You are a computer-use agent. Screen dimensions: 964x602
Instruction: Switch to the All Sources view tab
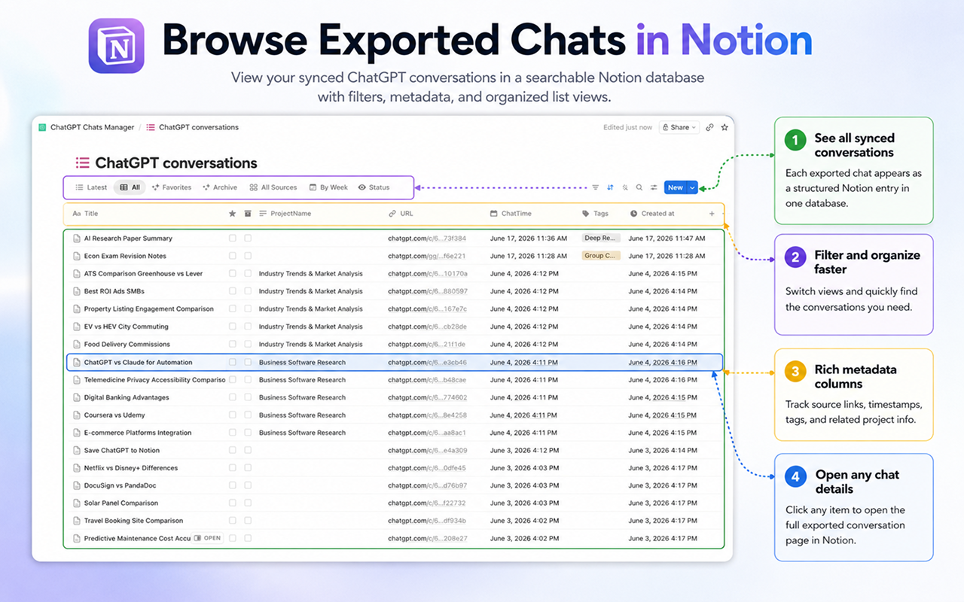point(273,187)
